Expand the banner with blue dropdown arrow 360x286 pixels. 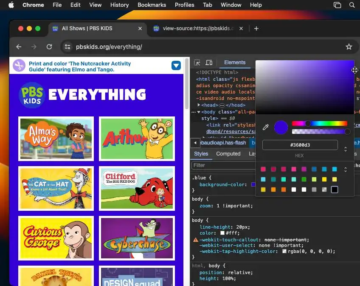click(176, 65)
